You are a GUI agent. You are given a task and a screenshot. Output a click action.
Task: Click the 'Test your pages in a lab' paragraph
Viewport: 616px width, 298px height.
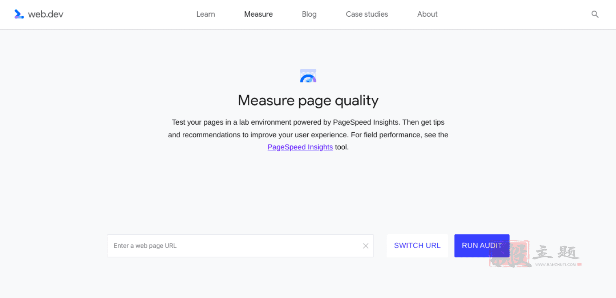[308, 134]
